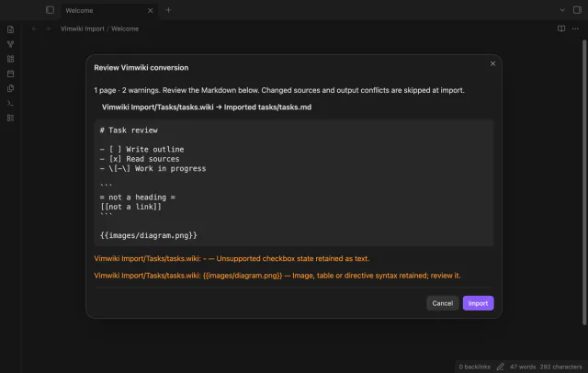
Task: Open the canvas ribbon icon
Action: (x=10, y=59)
